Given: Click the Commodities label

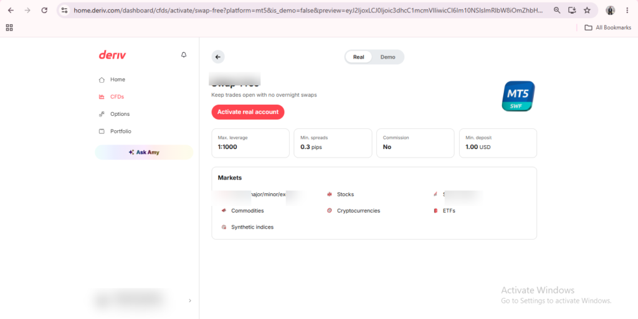Looking at the screenshot, I should pyautogui.click(x=247, y=211).
